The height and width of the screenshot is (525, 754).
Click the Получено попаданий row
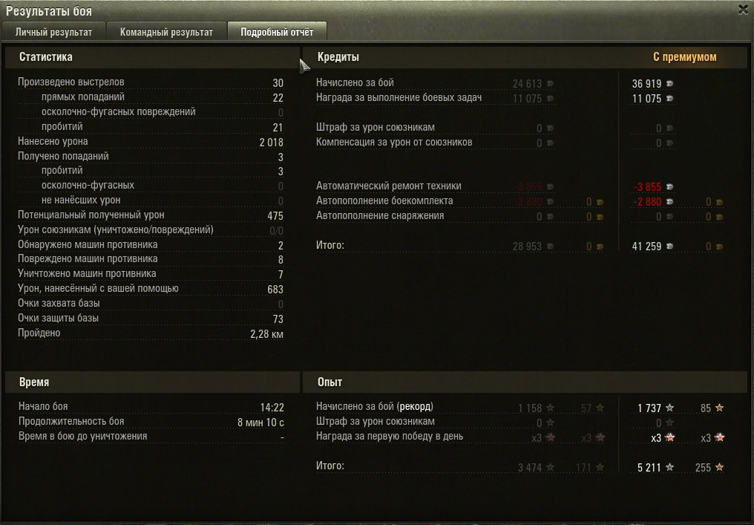(151, 157)
